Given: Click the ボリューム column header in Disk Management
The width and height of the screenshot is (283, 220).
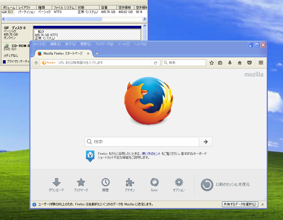Looking at the screenshot, I should (9, 7).
